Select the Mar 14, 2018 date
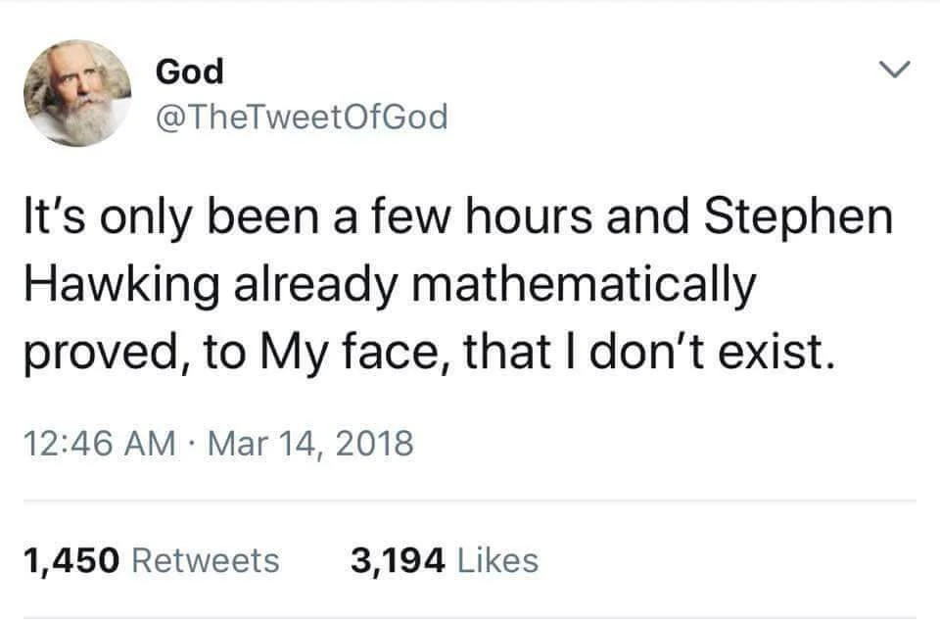 pos(313,446)
